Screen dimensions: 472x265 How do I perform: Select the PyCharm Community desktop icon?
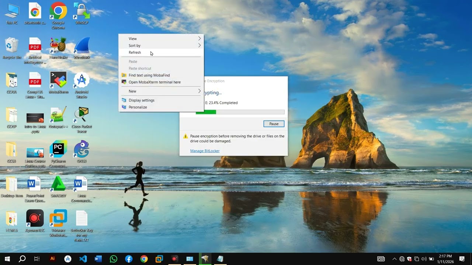click(x=58, y=154)
